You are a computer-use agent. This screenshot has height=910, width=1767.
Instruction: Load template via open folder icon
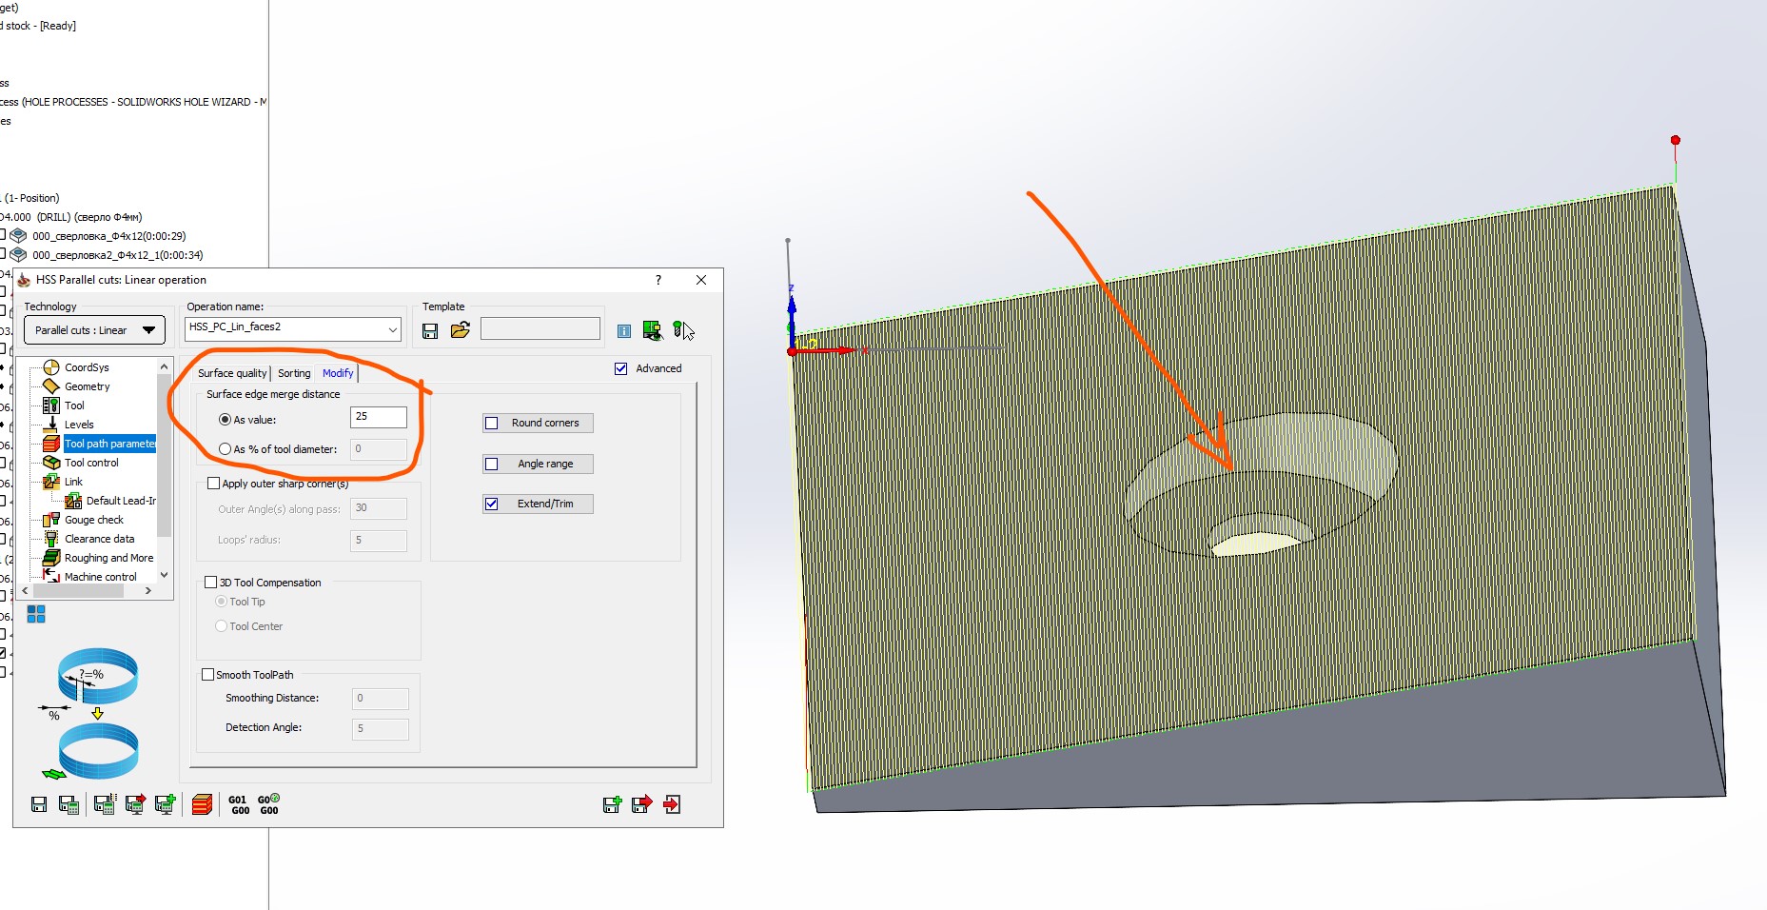coord(461,330)
